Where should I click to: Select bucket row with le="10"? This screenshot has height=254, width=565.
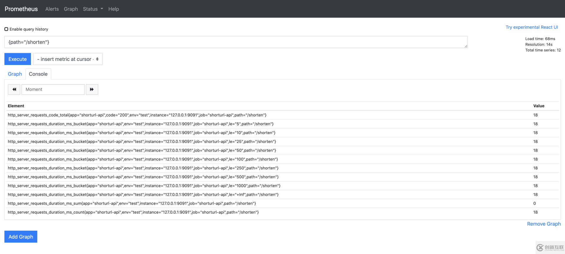[282, 133]
